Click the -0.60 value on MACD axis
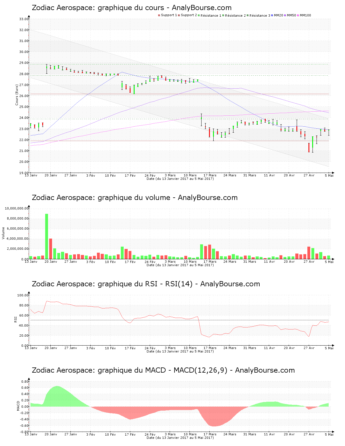 coord(24,426)
